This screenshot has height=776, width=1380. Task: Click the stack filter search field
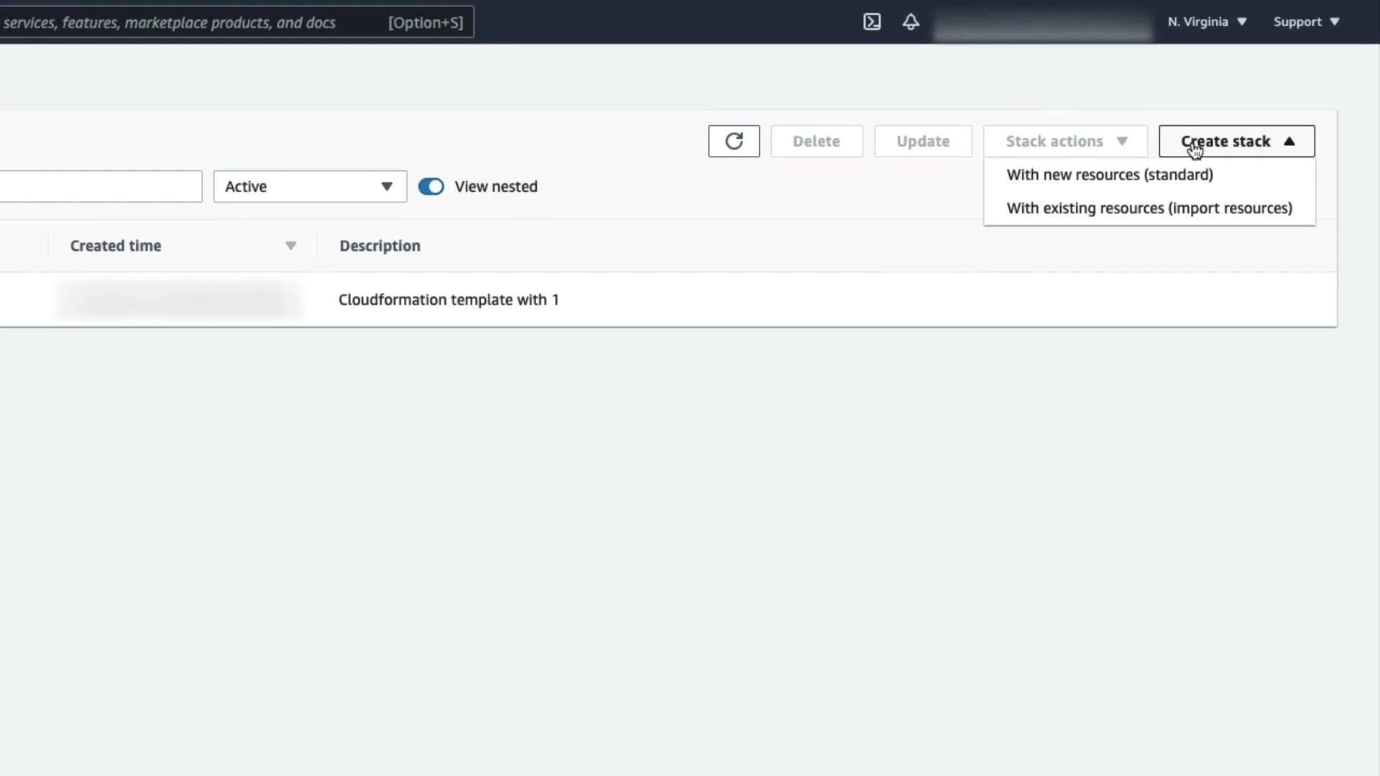[101, 187]
